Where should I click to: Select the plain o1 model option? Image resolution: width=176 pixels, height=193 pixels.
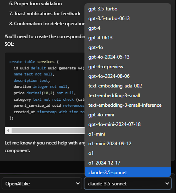tap(128, 153)
